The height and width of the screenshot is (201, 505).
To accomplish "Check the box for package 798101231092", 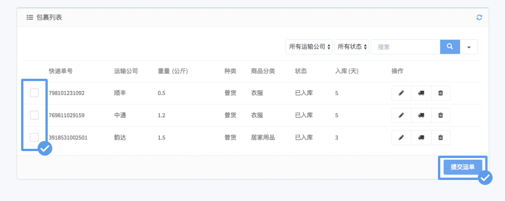I will (x=34, y=93).
